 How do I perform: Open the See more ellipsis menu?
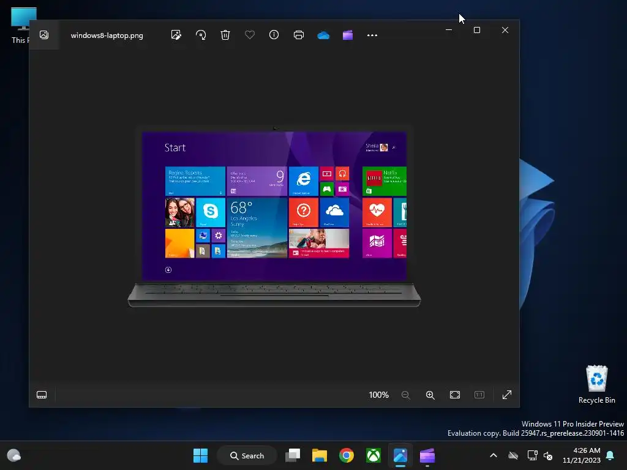[x=372, y=35]
